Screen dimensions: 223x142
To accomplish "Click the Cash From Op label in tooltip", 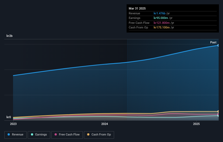I will (x=138, y=28).
